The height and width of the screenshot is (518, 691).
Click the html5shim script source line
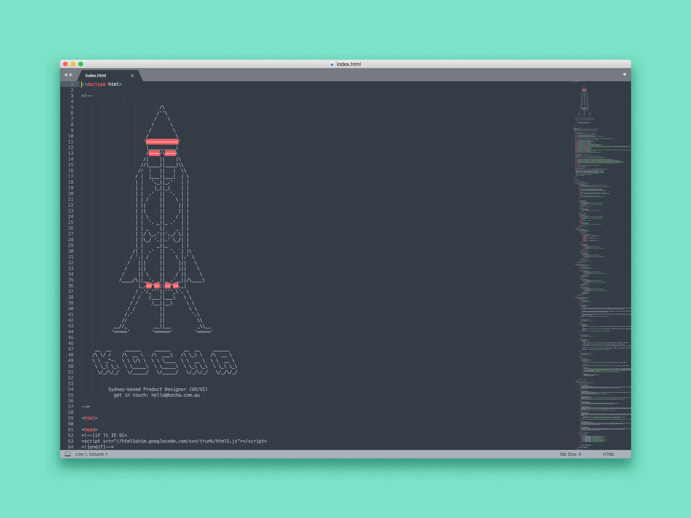[174, 441]
